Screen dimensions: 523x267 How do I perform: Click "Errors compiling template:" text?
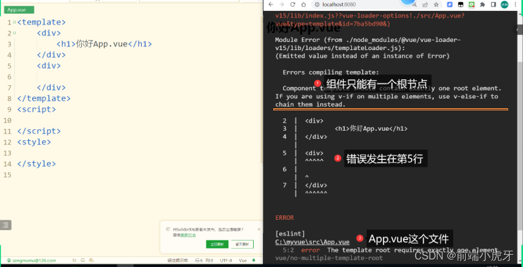click(x=331, y=73)
